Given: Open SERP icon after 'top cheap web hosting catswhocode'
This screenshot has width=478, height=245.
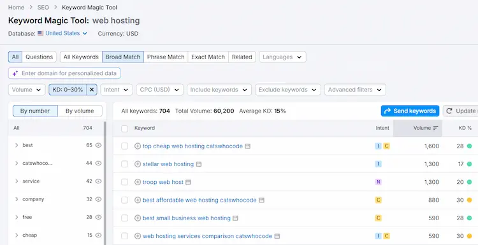Looking at the screenshot, I should 248,146.
